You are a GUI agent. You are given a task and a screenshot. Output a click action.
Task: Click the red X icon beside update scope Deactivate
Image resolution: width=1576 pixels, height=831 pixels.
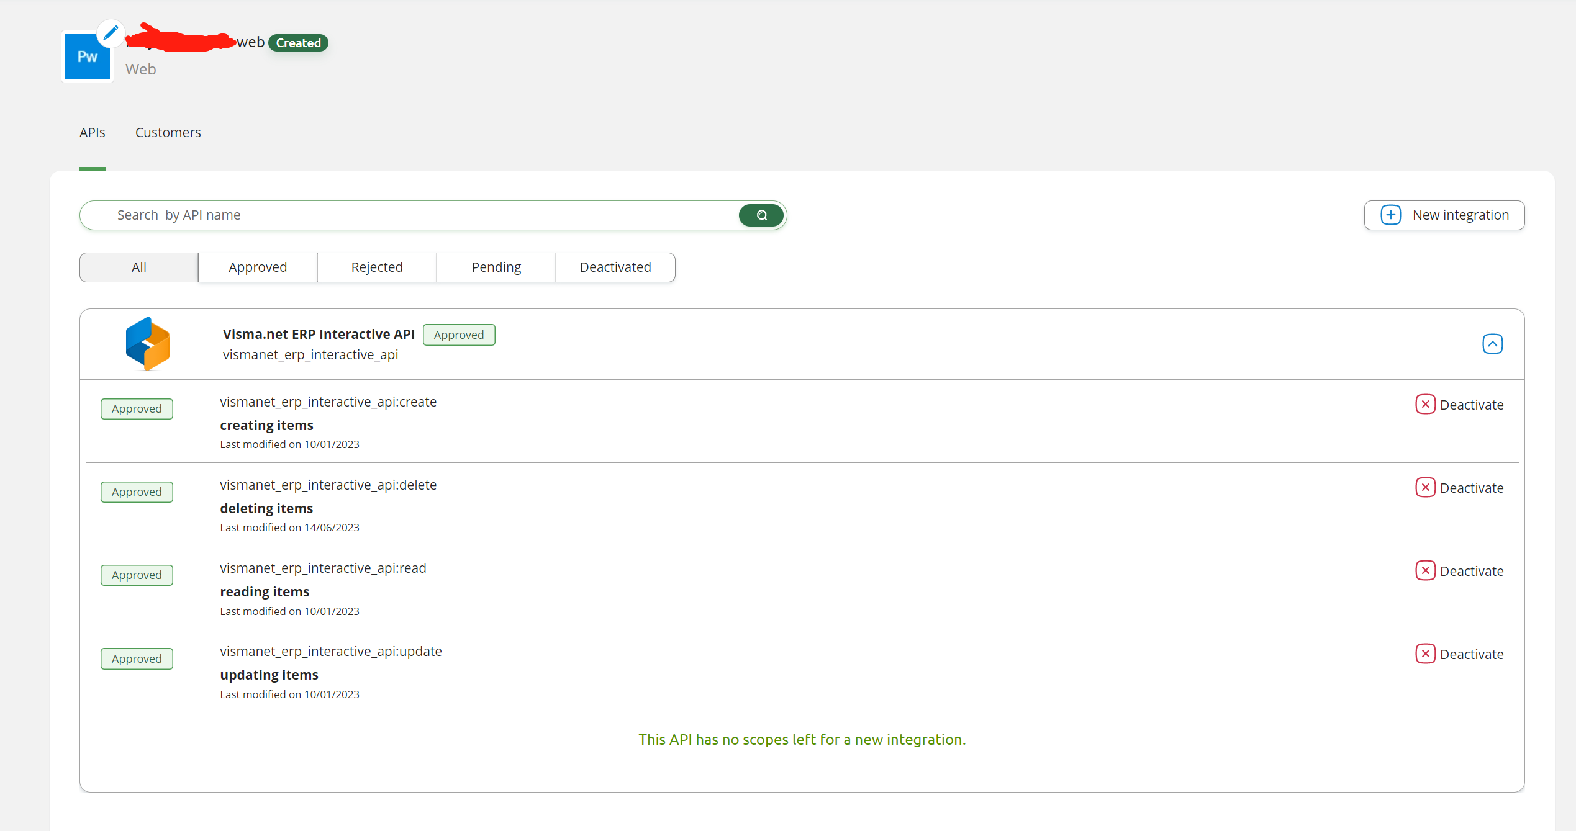1426,654
